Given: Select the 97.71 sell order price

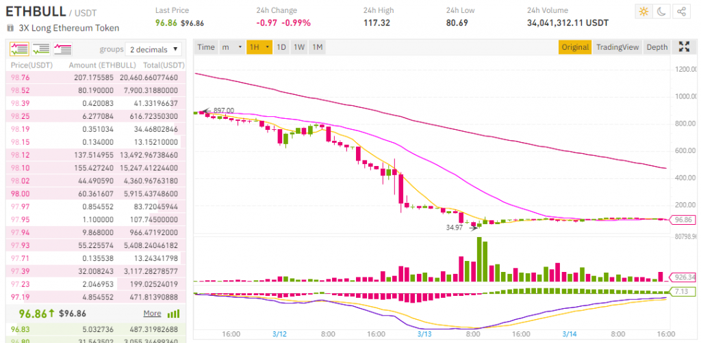Looking at the screenshot, I should pos(19,259).
